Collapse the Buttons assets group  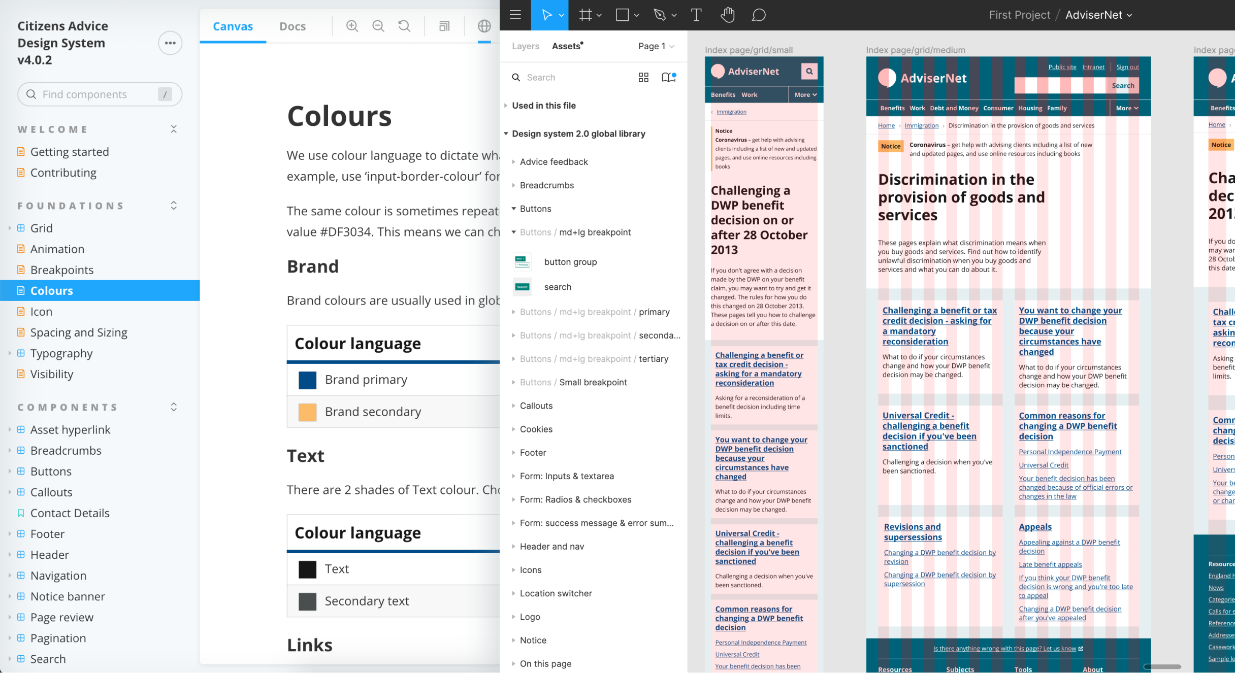tap(513, 209)
